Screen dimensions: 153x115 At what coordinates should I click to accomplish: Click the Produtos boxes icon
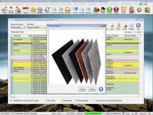[33, 10]
